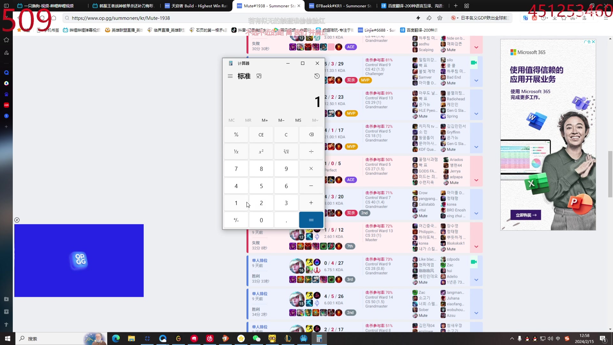Click the square root (√x) button
613x345 pixels.
[286, 151]
